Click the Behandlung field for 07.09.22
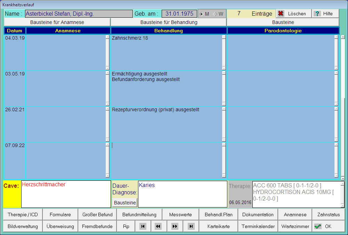The height and width of the screenshot is (235, 348). coord(166,159)
